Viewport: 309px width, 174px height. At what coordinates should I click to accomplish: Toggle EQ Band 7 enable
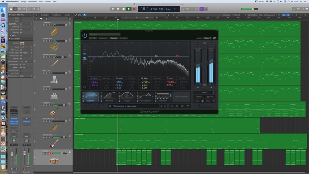point(168,78)
